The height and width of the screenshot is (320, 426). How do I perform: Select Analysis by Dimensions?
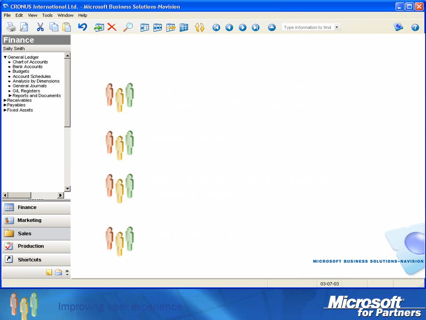click(x=36, y=81)
